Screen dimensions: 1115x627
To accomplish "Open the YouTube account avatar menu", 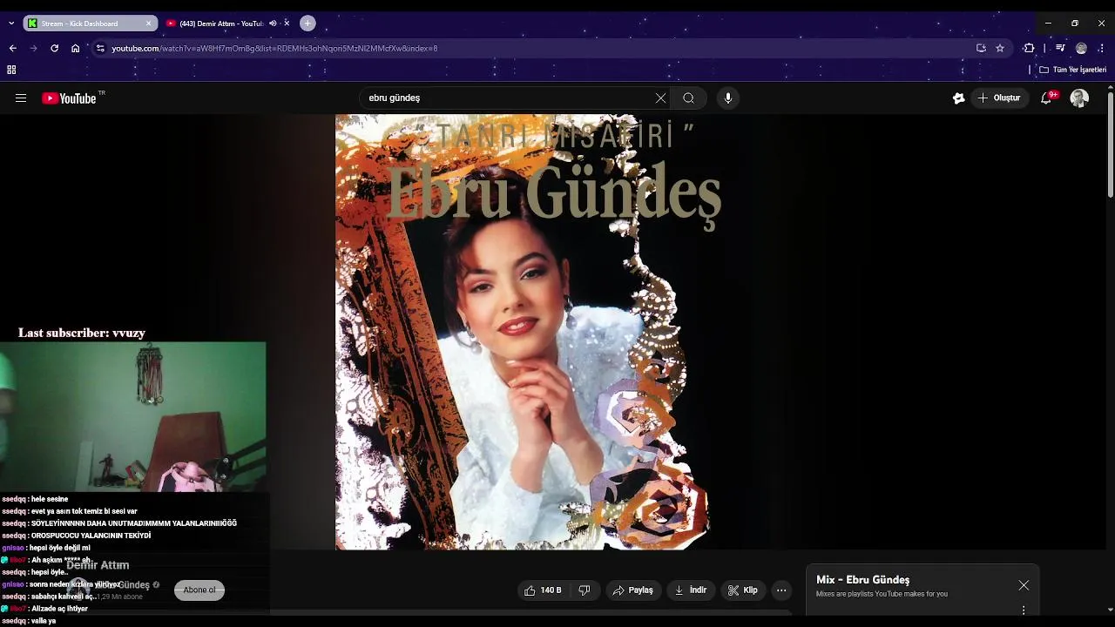I will pyautogui.click(x=1079, y=98).
